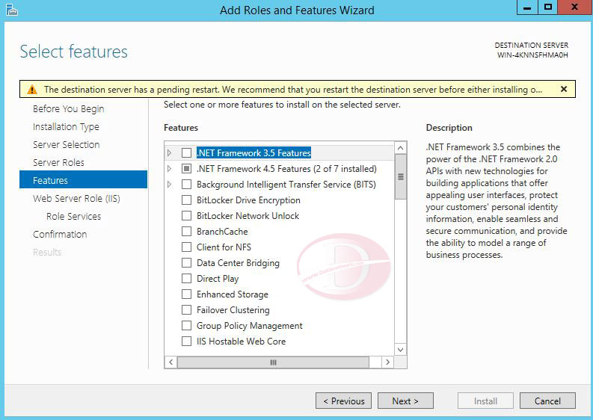This screenshot has height=420, width=593.
Task: Minimize the Add Roles and Features Wizard
Action: 527,7
